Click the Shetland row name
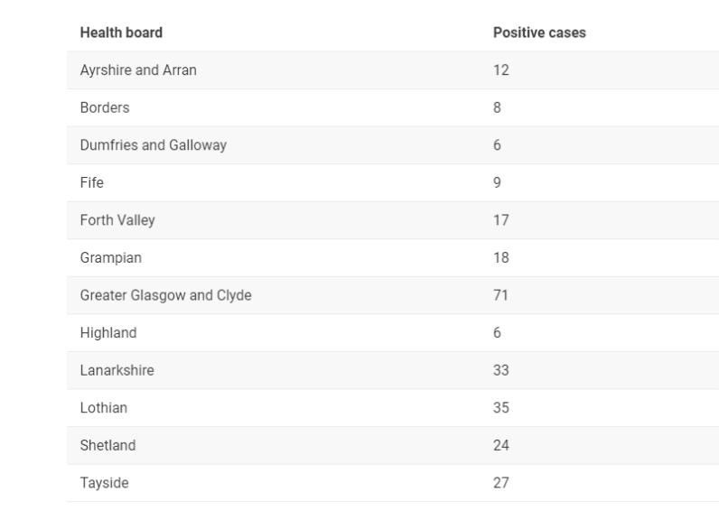Screen dimensions: 719x520 107,445
